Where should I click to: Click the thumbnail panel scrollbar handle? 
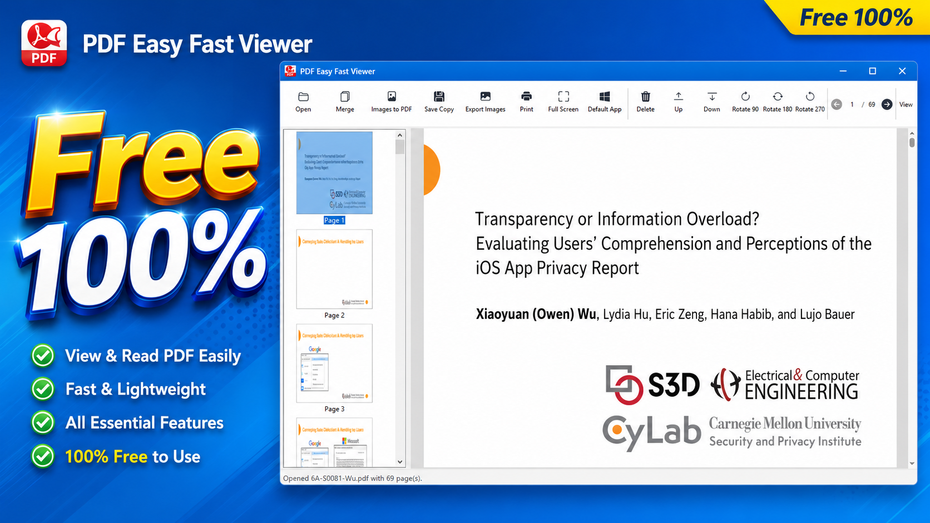pos(400,147)
